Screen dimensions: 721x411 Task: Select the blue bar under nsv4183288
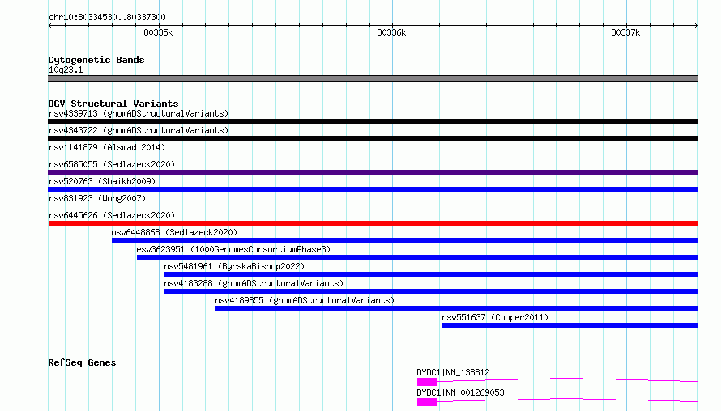tap(431, 291)
